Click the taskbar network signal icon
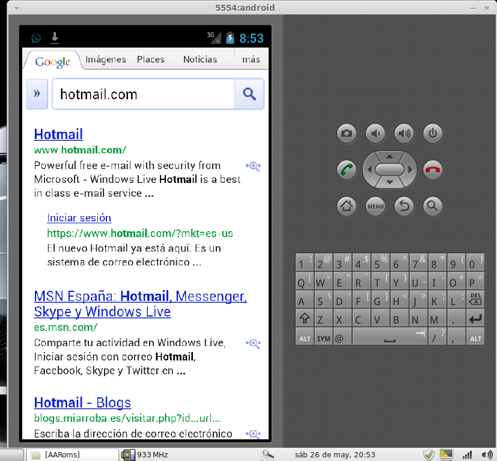 467,454
